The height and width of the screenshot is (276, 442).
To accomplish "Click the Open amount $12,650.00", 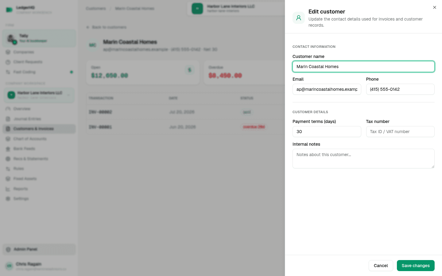I will 110,75.
